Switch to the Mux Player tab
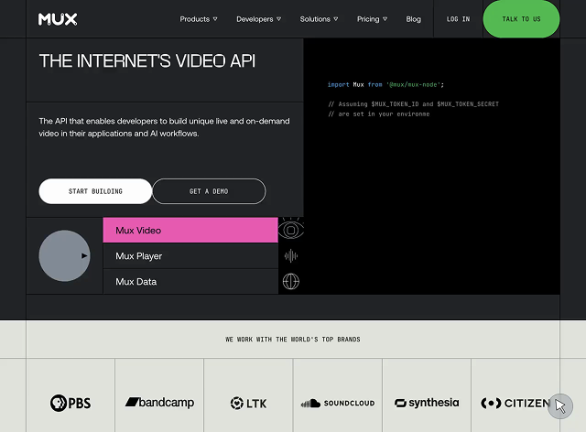586x432 pixels. (190, 256)
